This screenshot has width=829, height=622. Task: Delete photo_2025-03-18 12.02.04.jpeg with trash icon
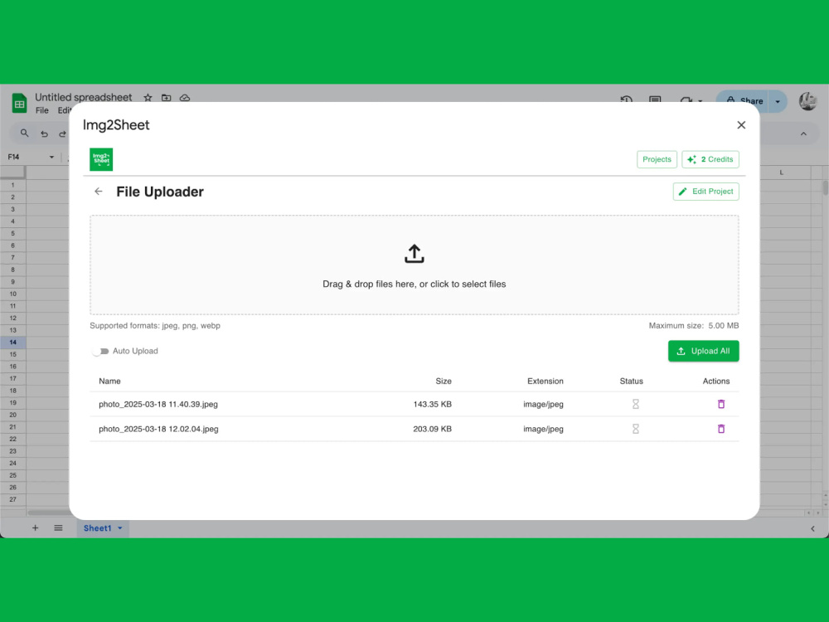click(721, 429)
